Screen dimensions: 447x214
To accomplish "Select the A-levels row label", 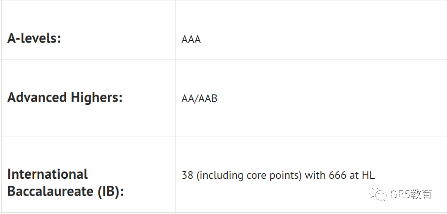I will point(34,38).
